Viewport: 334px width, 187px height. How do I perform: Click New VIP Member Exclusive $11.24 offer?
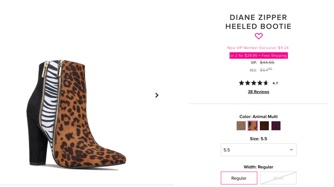258,48
